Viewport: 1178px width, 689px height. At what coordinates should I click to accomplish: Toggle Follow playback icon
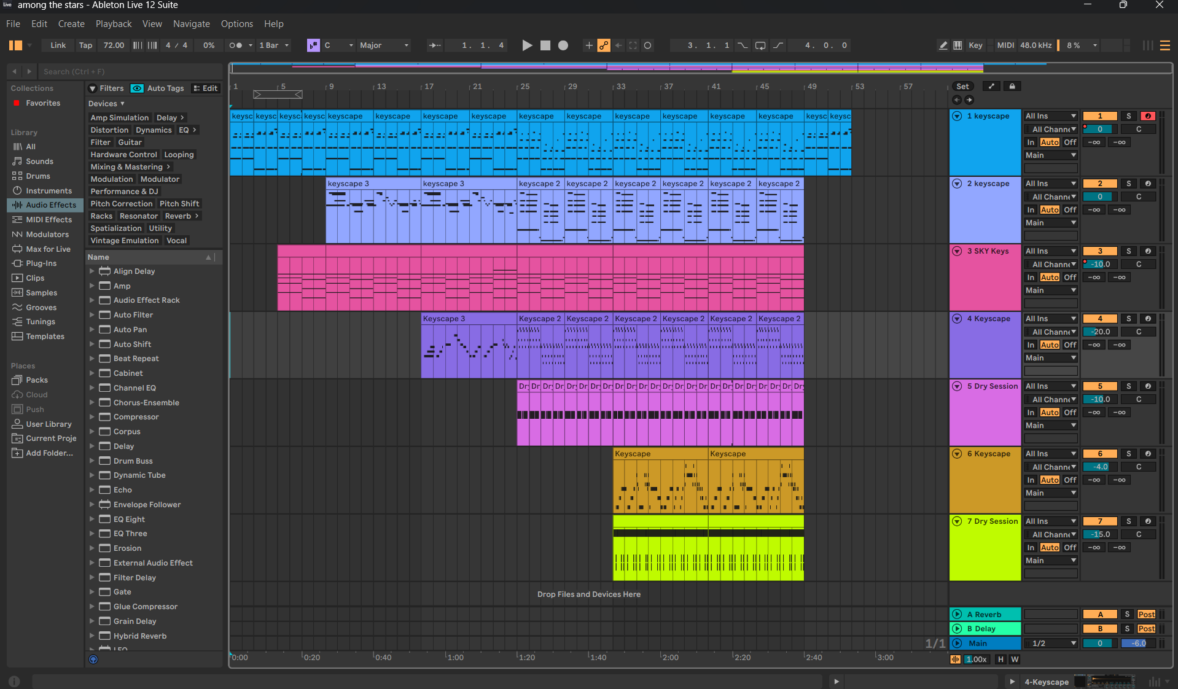coord(434,45)
